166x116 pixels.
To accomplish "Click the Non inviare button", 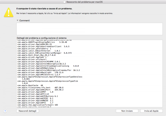I will [126, 111].
